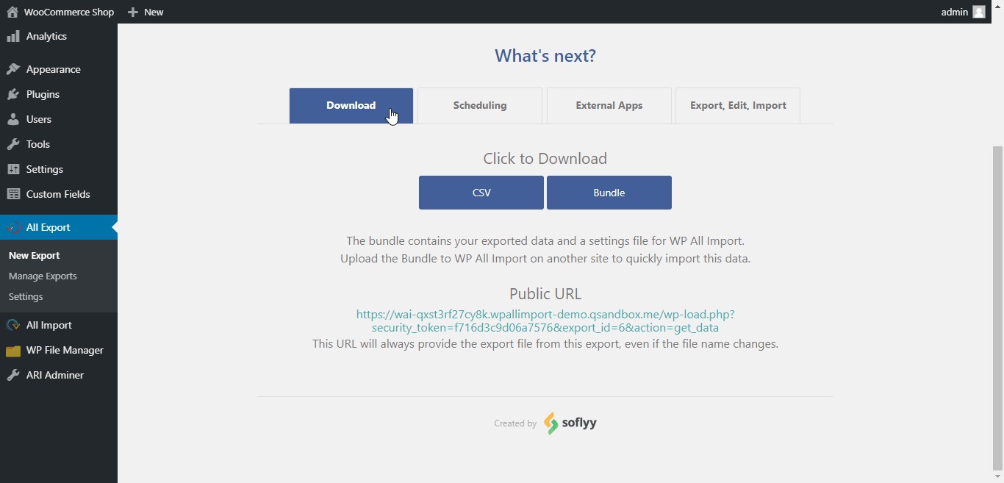Viewport: 1004px width, 483px height.
Task: Click the Created by text
Action: (x=515, y=423)
